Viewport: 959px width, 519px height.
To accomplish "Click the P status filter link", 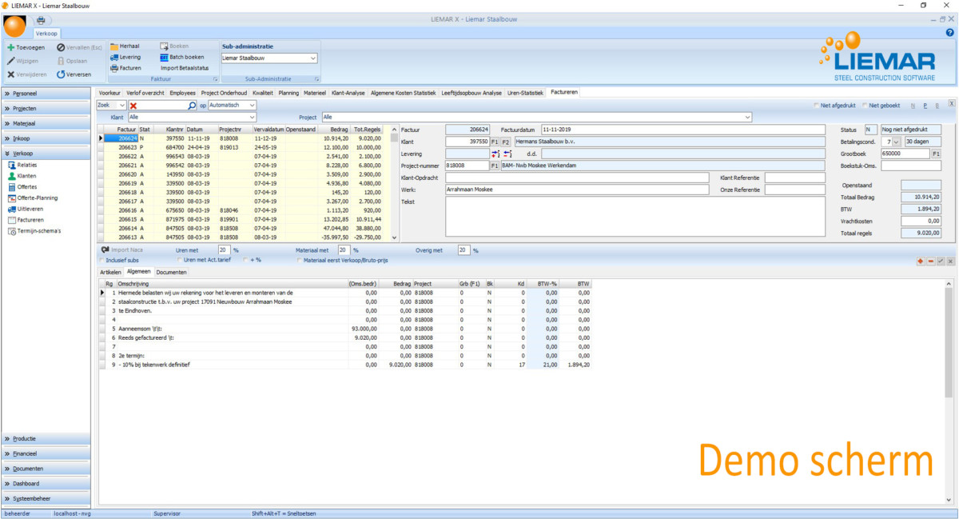I will [x=925, y=105].
